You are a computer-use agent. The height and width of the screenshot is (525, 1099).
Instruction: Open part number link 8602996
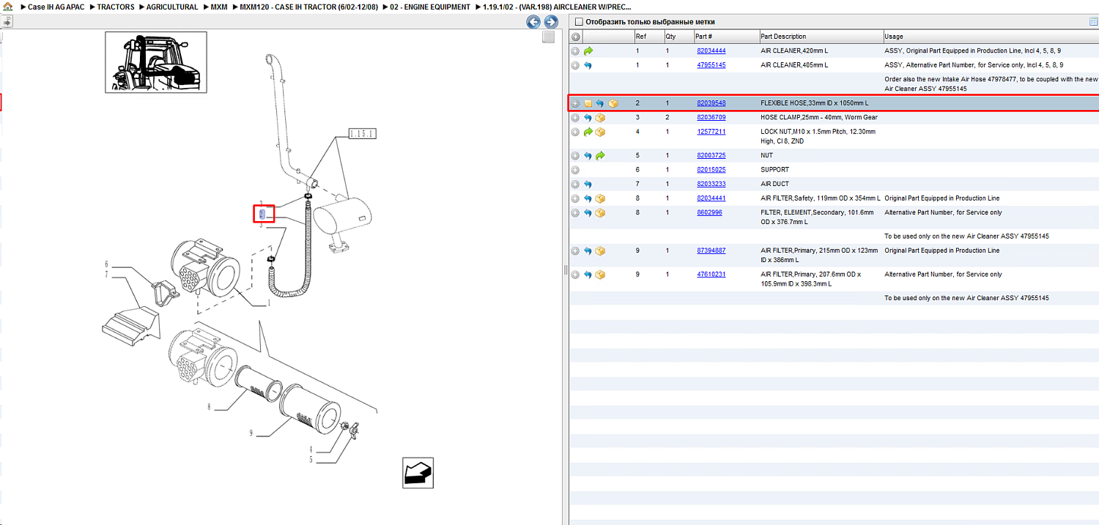click(x=709, y=212)
